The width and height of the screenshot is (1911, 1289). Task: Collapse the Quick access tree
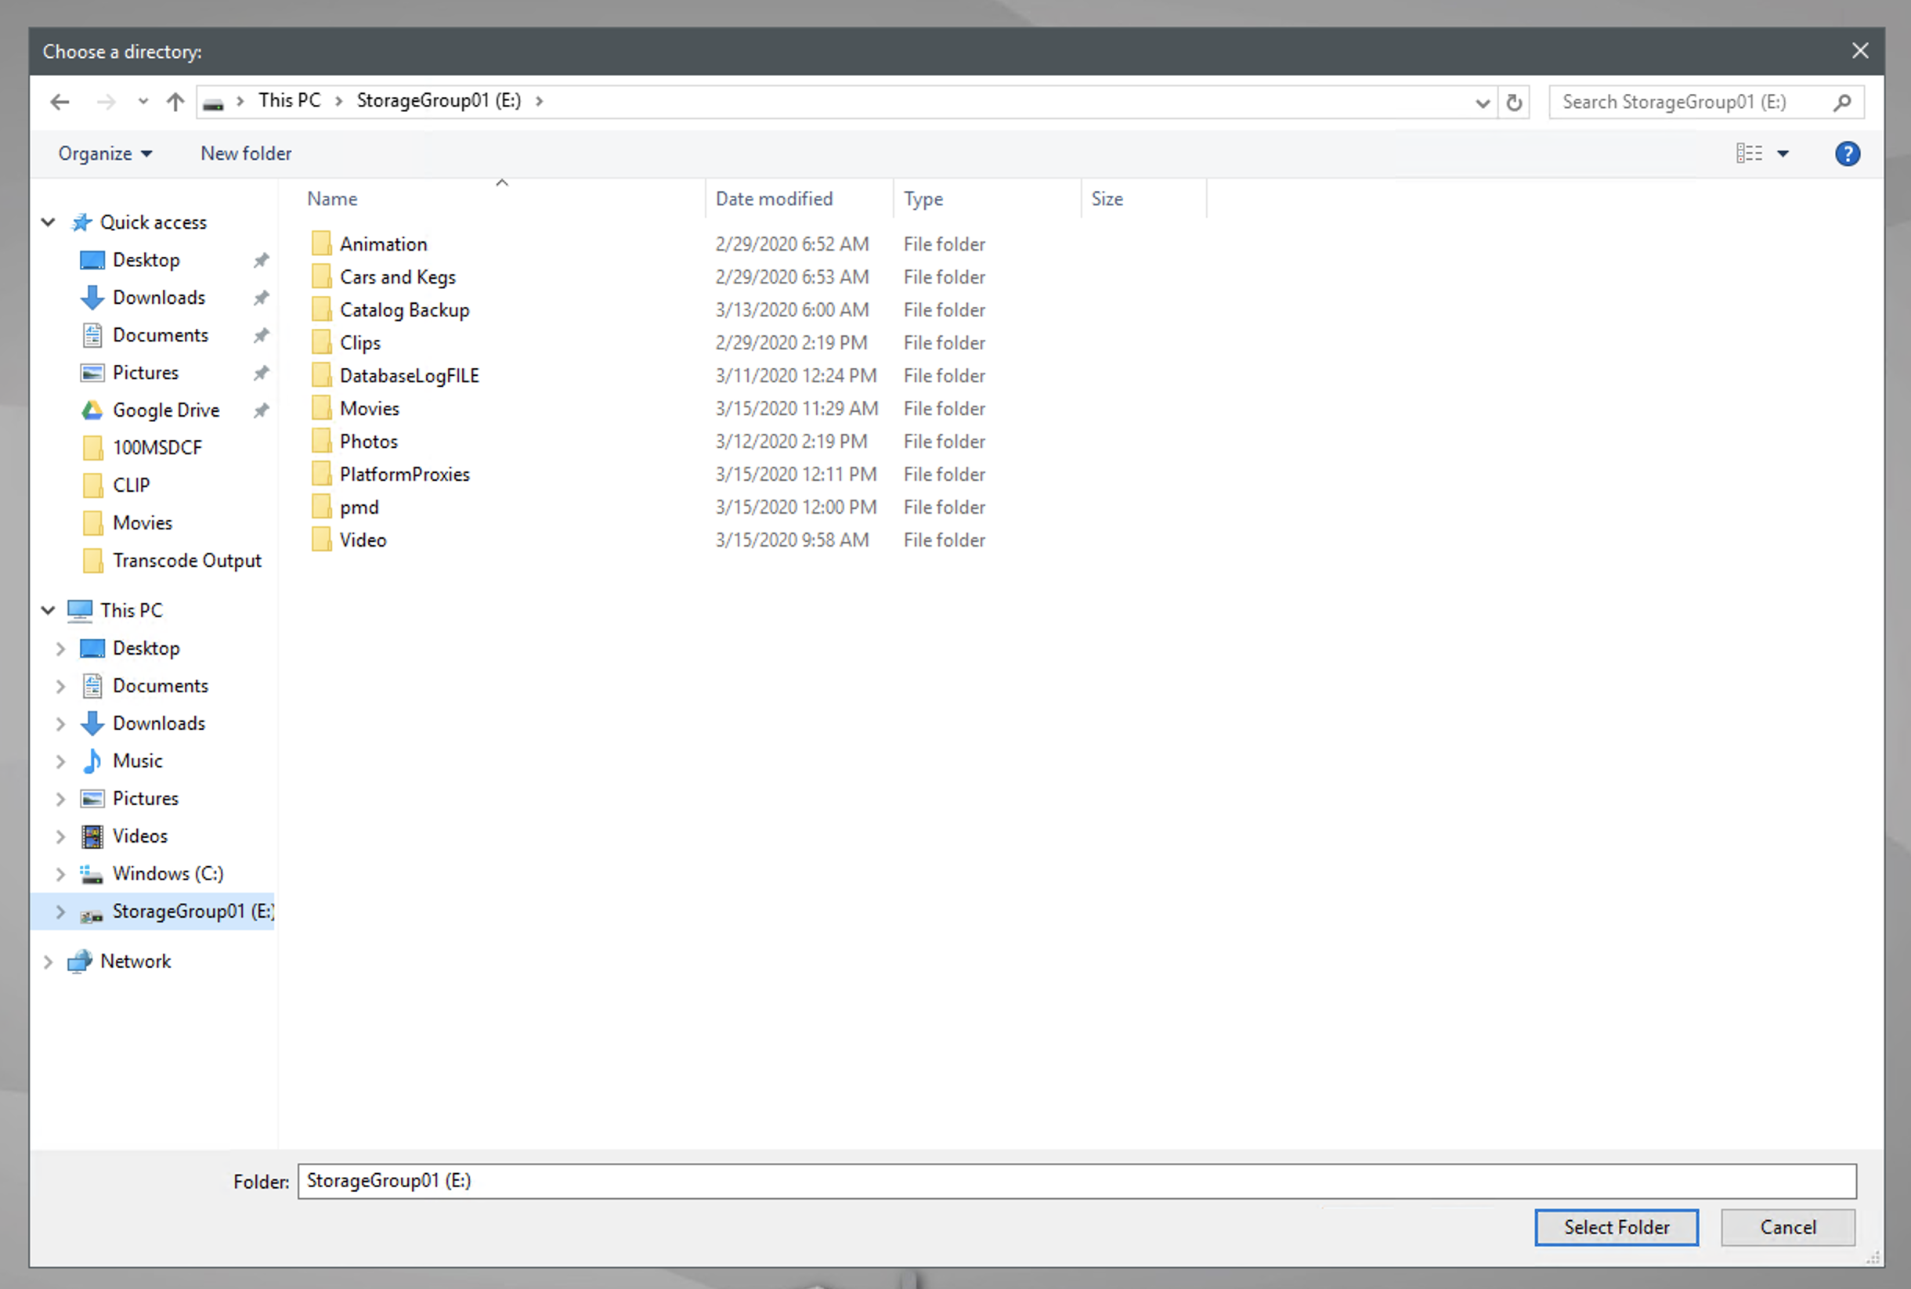tap(49, 222)
